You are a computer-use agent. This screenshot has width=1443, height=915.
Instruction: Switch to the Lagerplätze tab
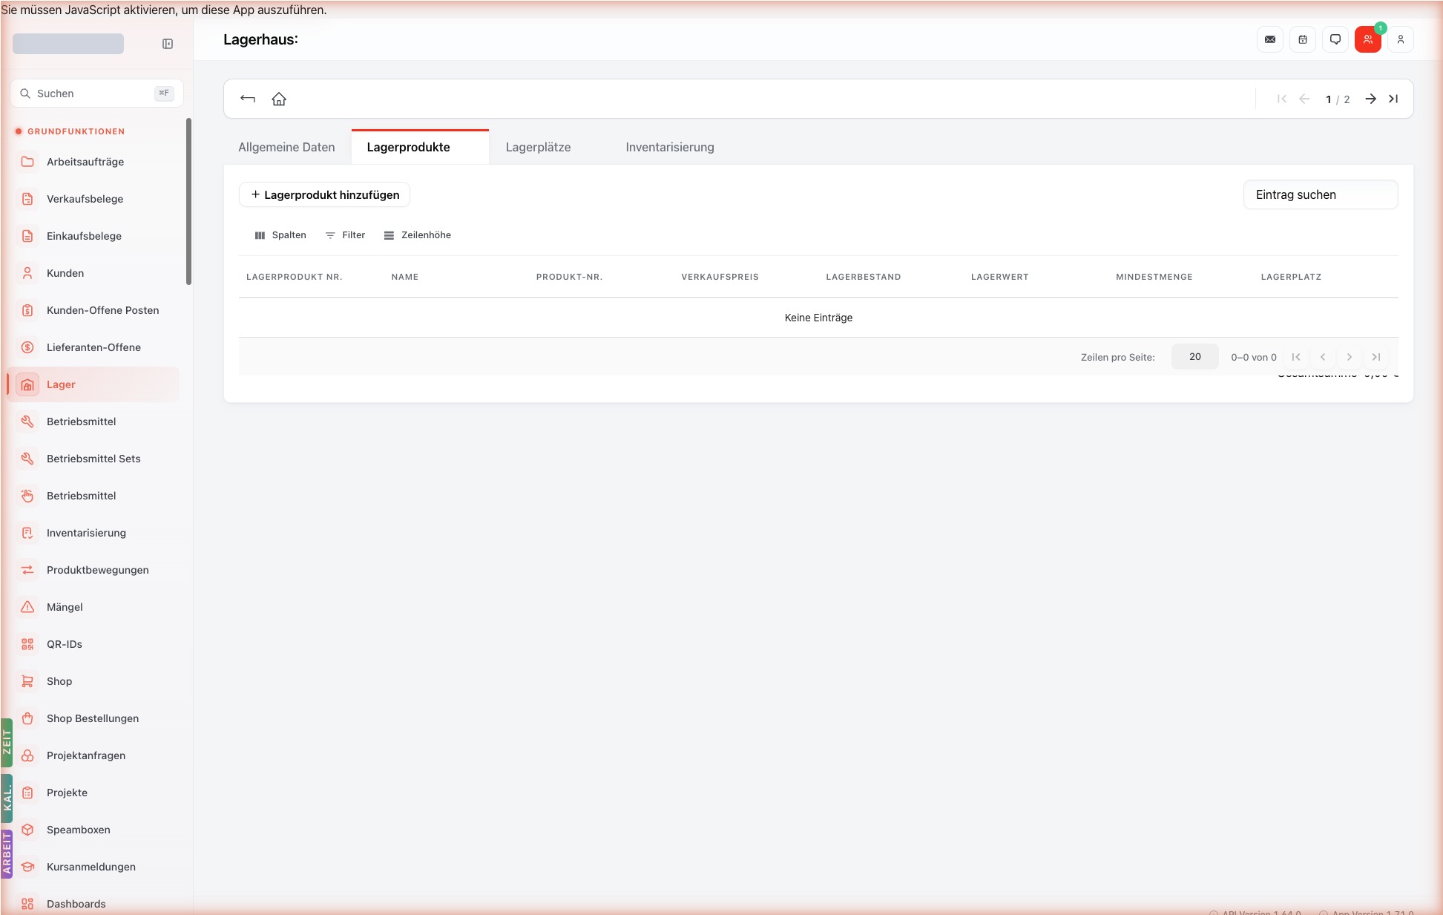[x=539, y=147]
